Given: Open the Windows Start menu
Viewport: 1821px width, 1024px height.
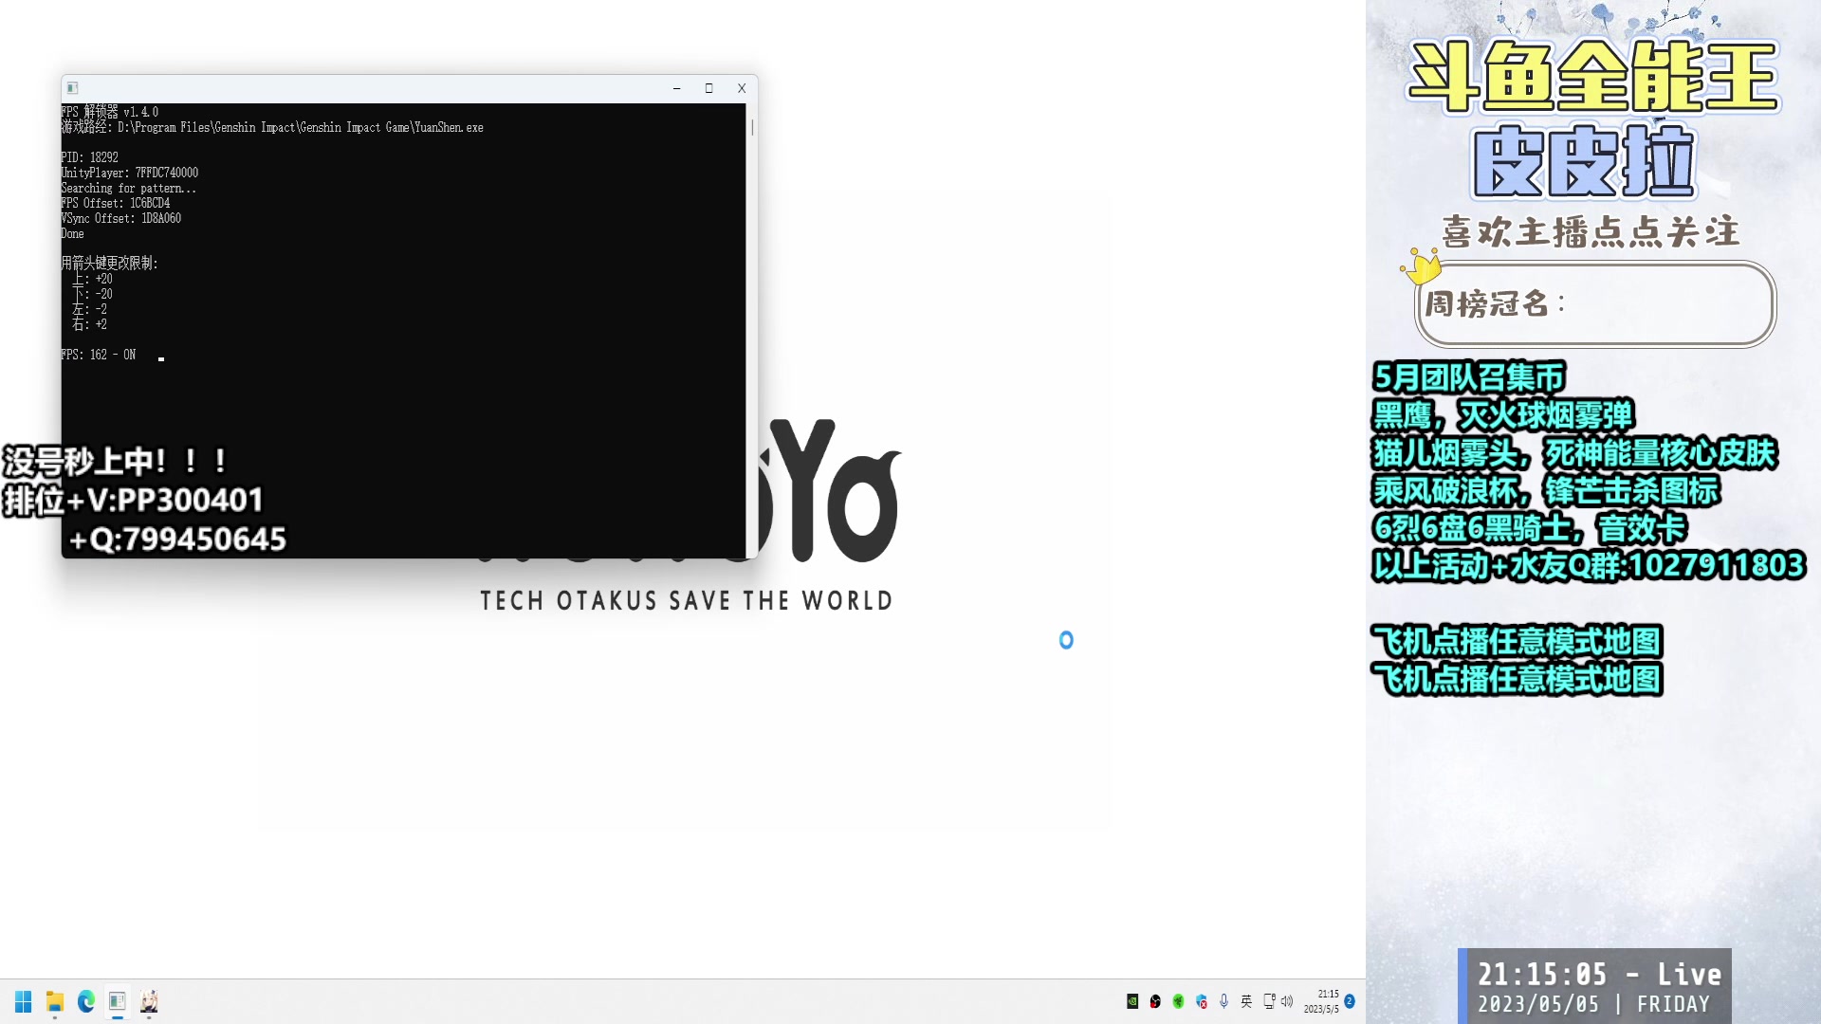Looking at the screenshot, I should click(x=24, y=1001).
